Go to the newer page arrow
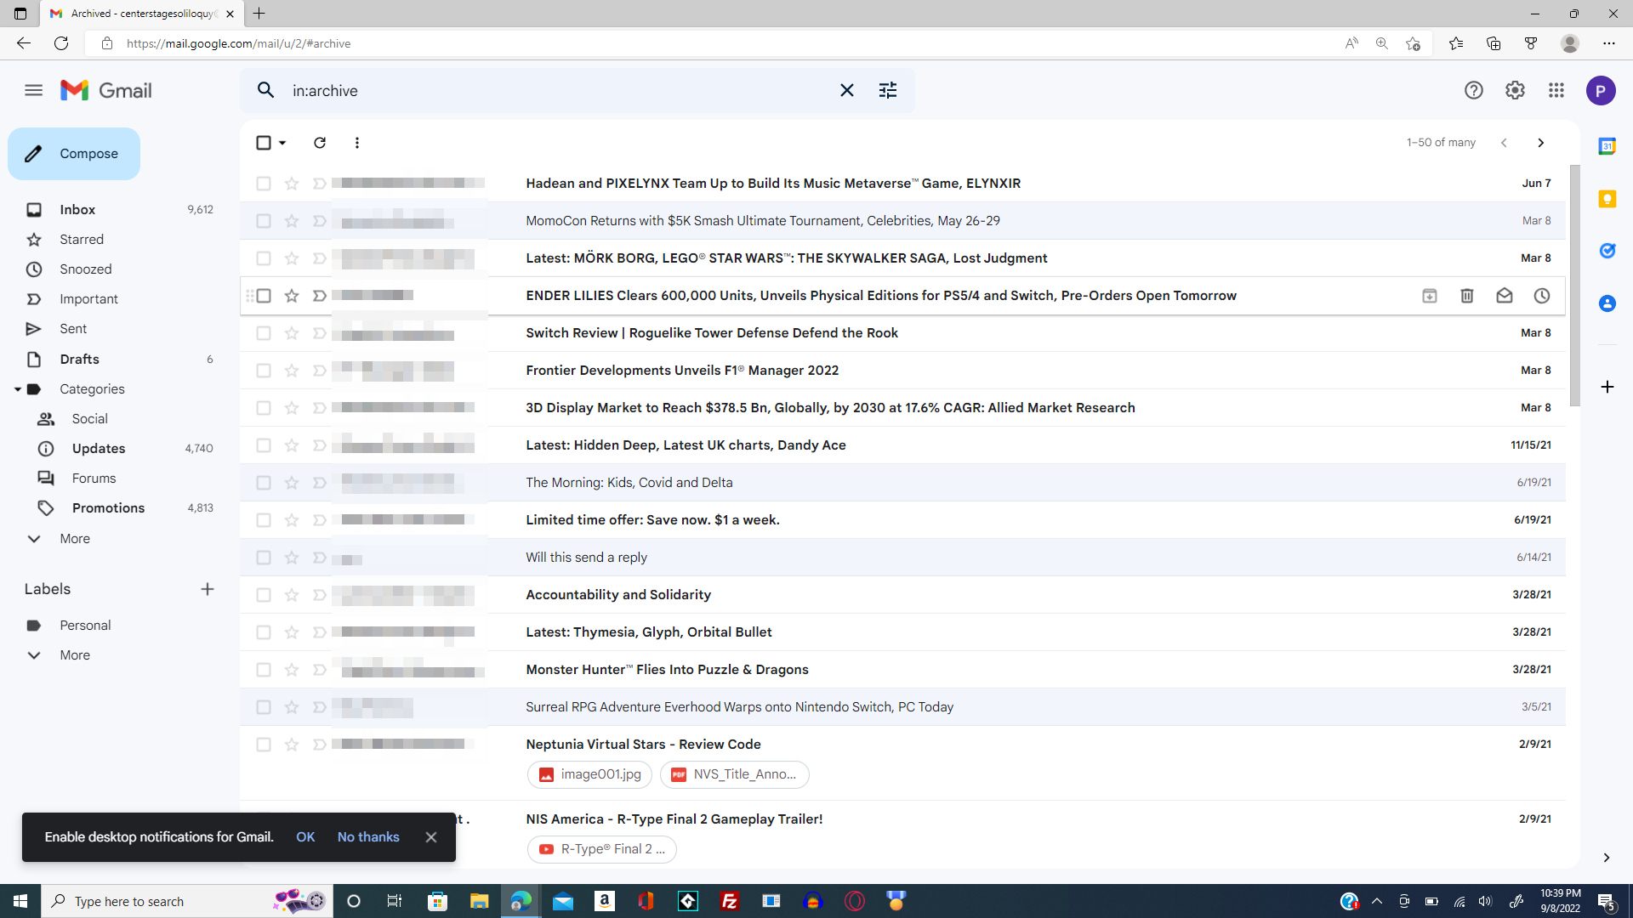The image size is (1633, 918). tap(1504, 143)
